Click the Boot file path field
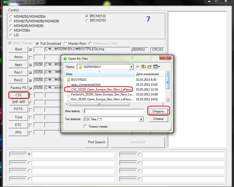This screenshot has width=234, height=187. 87,49
